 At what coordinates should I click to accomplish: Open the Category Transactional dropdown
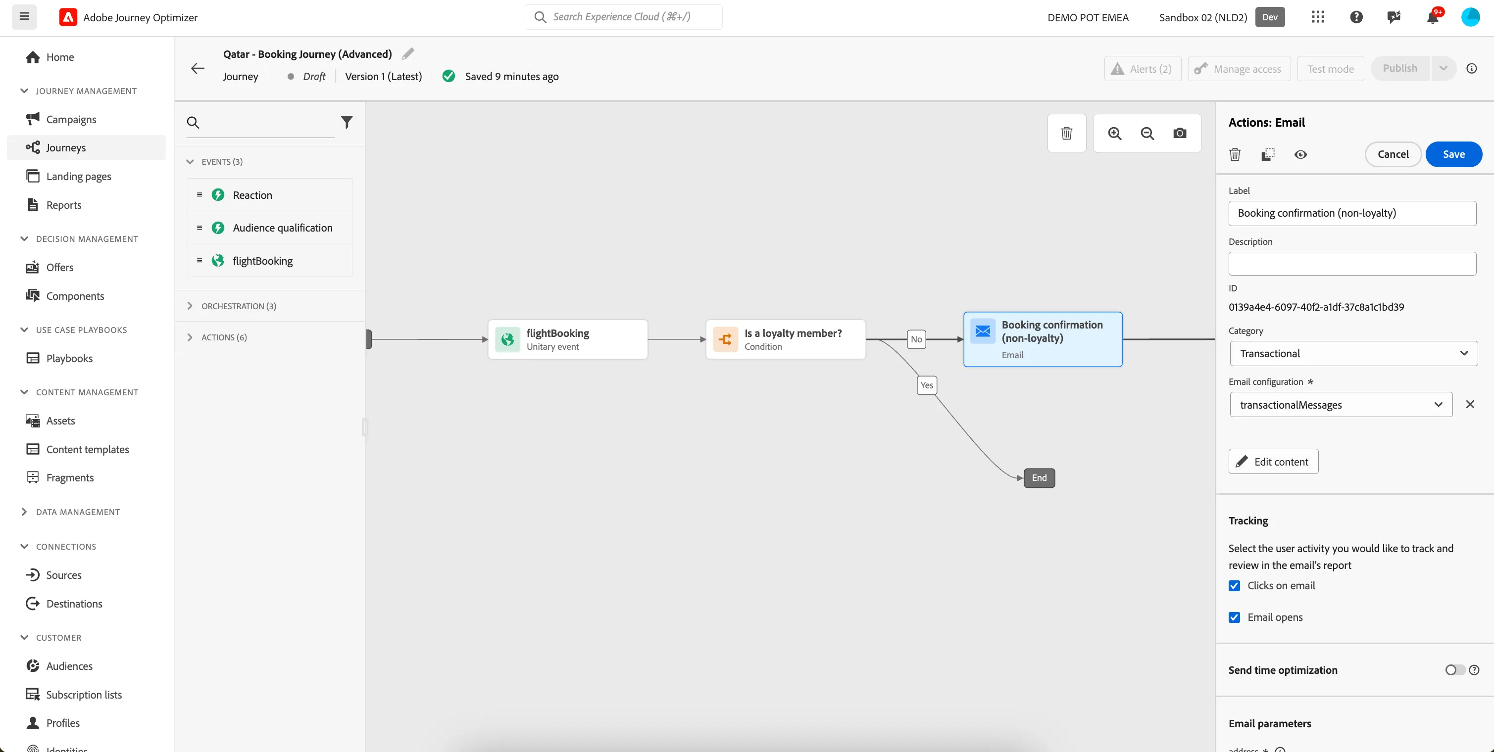[1353, 354]
